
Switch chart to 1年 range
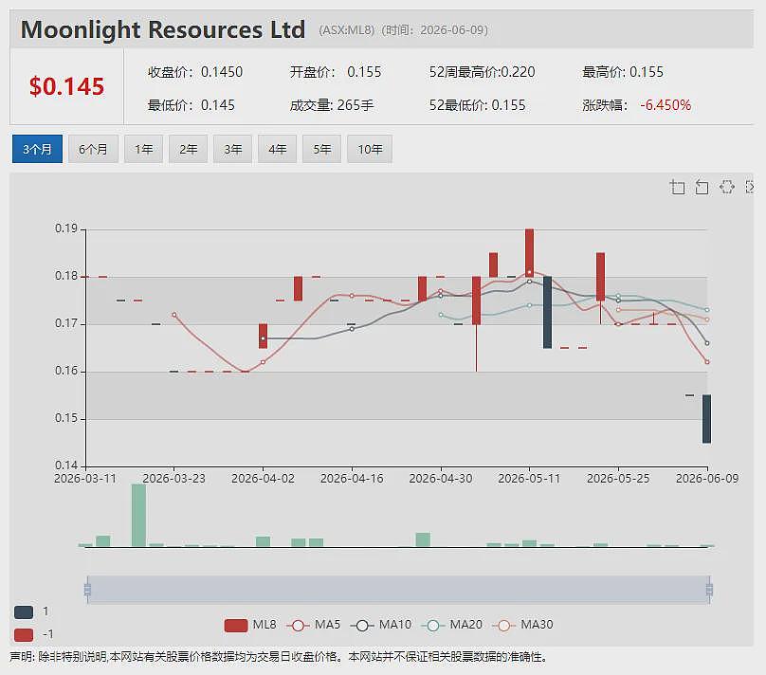point(144,149)
